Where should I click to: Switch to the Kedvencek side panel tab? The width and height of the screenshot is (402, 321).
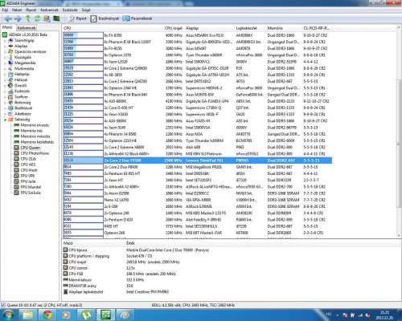(26, 28)
